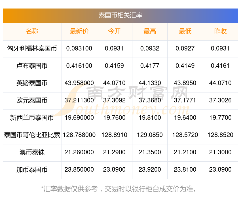Screen dimensions: 241x198
Task: Click the 今开 value 19.7600
Action: pos(114,118)
